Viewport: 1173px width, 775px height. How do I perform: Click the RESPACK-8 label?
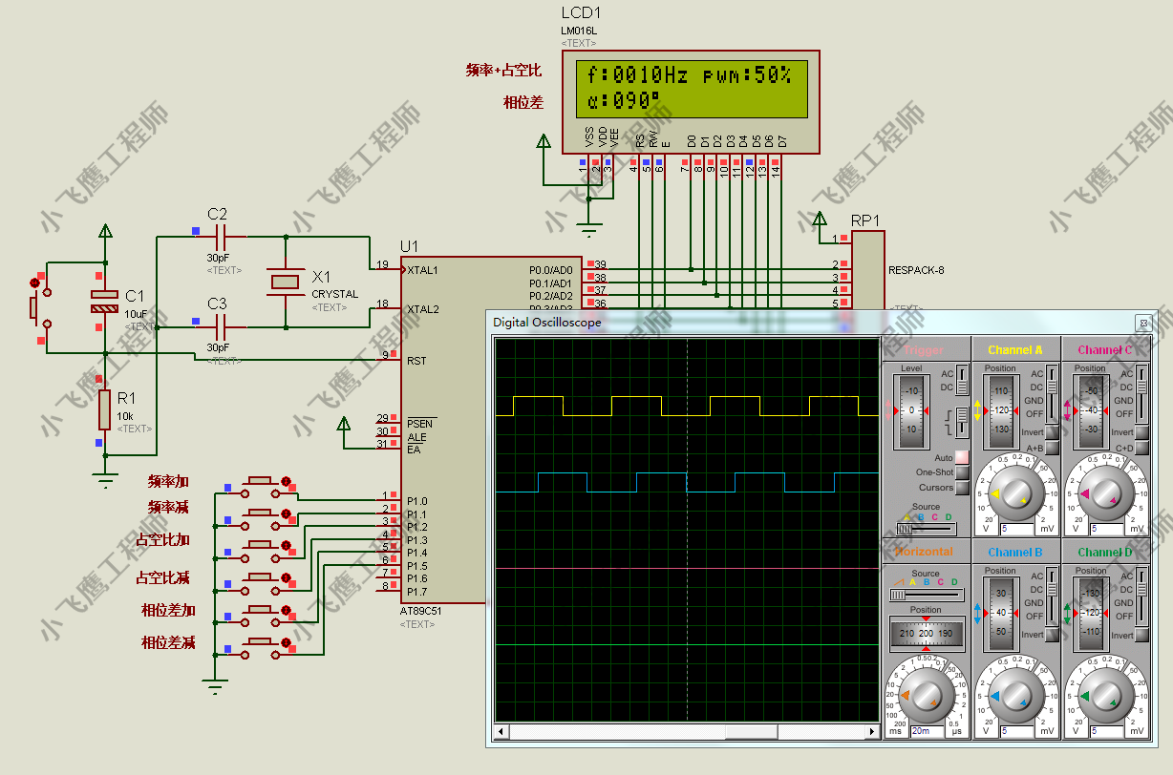(x=916, y=270)
